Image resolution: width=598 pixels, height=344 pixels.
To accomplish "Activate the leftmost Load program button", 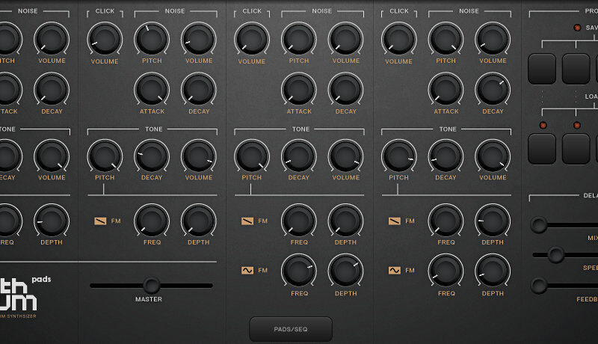I will (x=542, y=148).
